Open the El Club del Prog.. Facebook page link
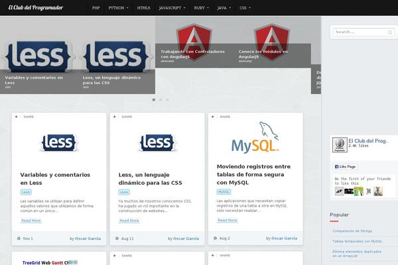This screenshot has height=265, width=398. pos(368,140)
